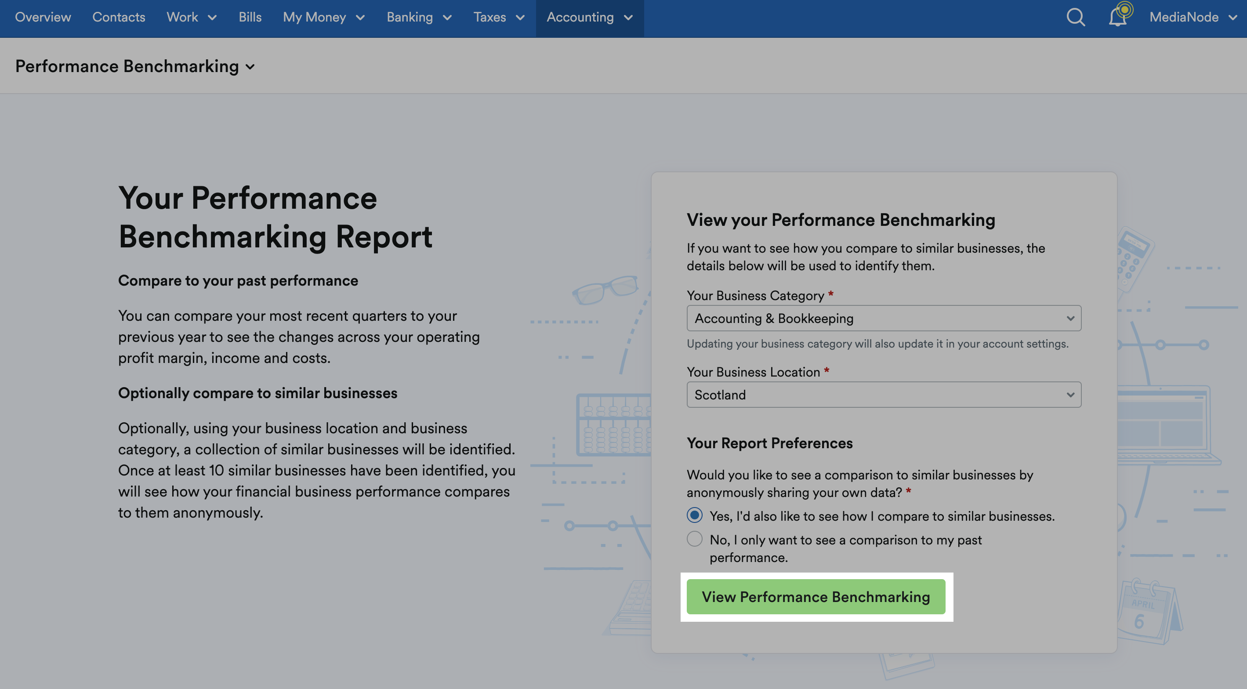This screenshot has height=689, width=1247.
Task: Open Your Business Location dropdown
Action: coord(884,395)
